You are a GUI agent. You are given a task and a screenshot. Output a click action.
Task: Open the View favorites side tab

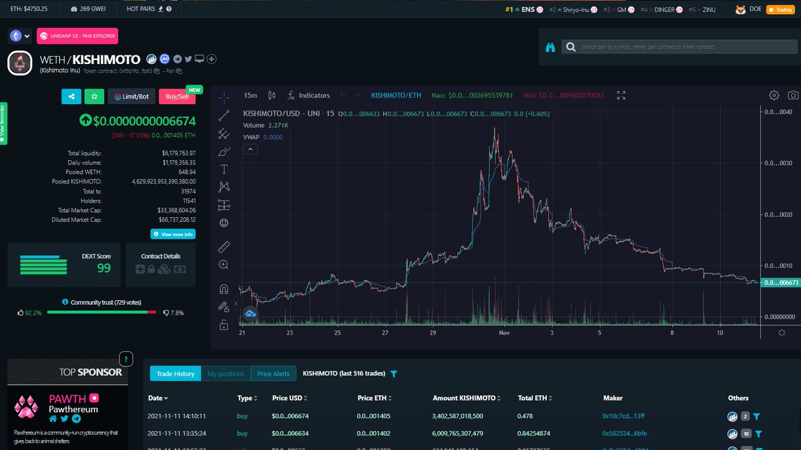[x=3, y=124]
